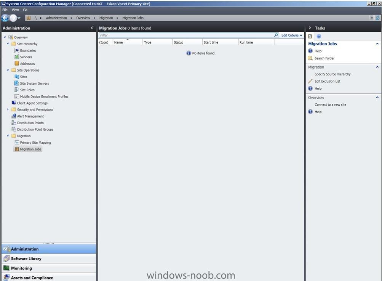Screen dimensions: 382x281
Task: Click the magnifier search icon in filter
Action: coord(276,35)
